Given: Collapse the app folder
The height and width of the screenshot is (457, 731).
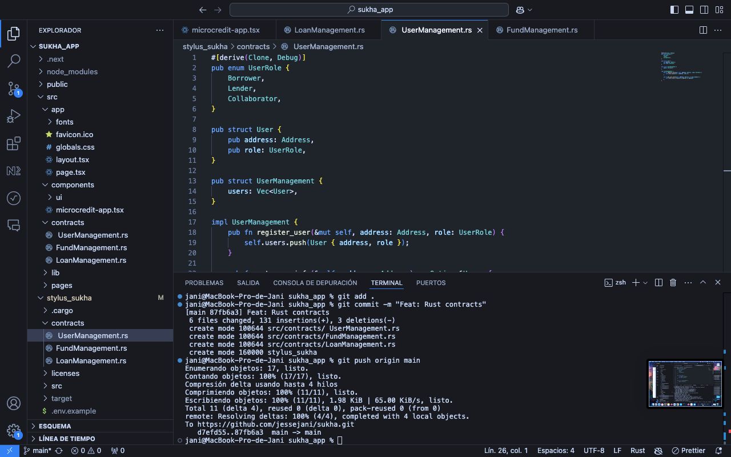Looking at the screenshot, I should pyautogui.click(x=100, y=109).
